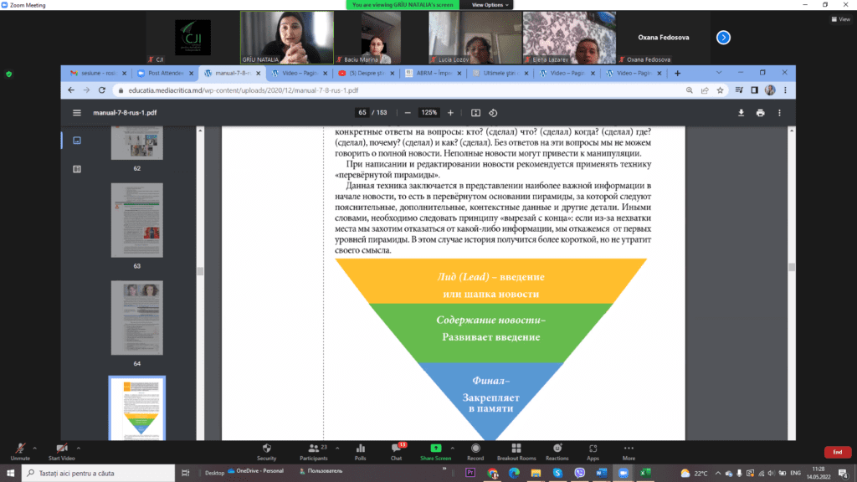Switch to the ABRM browser tab
Viewport: 857px width, 482px height.
point(431,73)
